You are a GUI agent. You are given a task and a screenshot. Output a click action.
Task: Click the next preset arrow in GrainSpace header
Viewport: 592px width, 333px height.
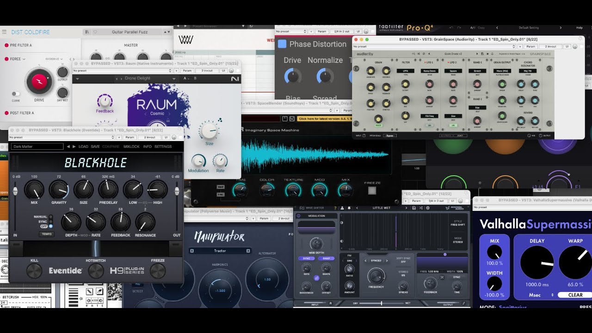pyautogui.click(x=477, y=54)
